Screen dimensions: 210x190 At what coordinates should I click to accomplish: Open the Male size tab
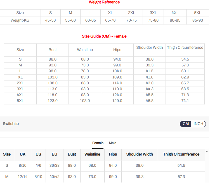click(x=113, y=143)
